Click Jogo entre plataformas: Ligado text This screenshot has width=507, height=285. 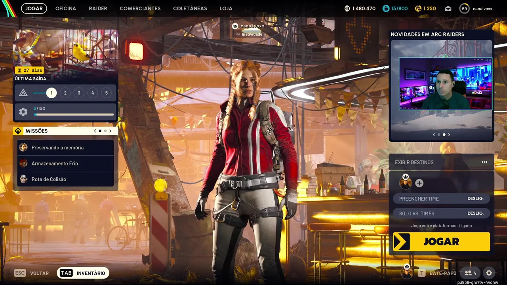click(441, 226)
